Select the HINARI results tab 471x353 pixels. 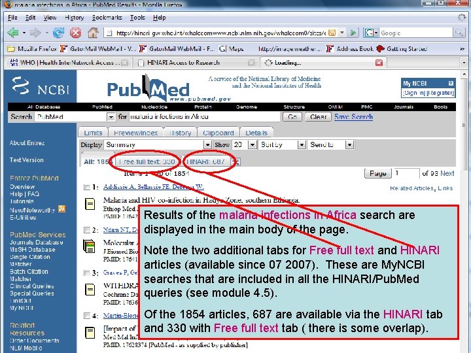click(x=205, y=162)
